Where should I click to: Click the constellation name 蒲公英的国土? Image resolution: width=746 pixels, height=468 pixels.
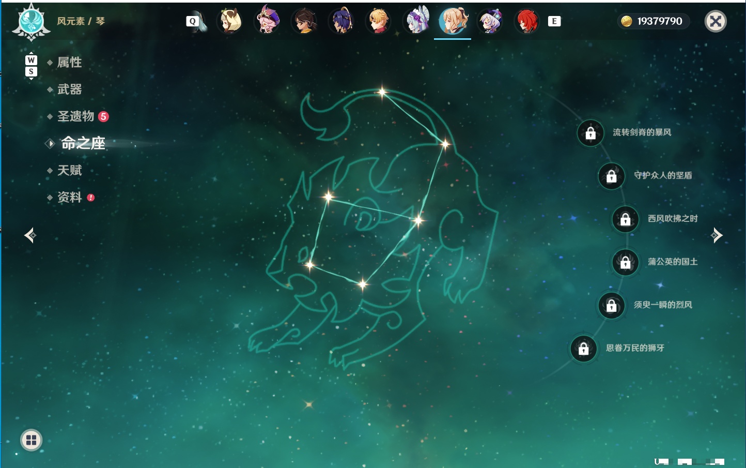click(673, 262)
